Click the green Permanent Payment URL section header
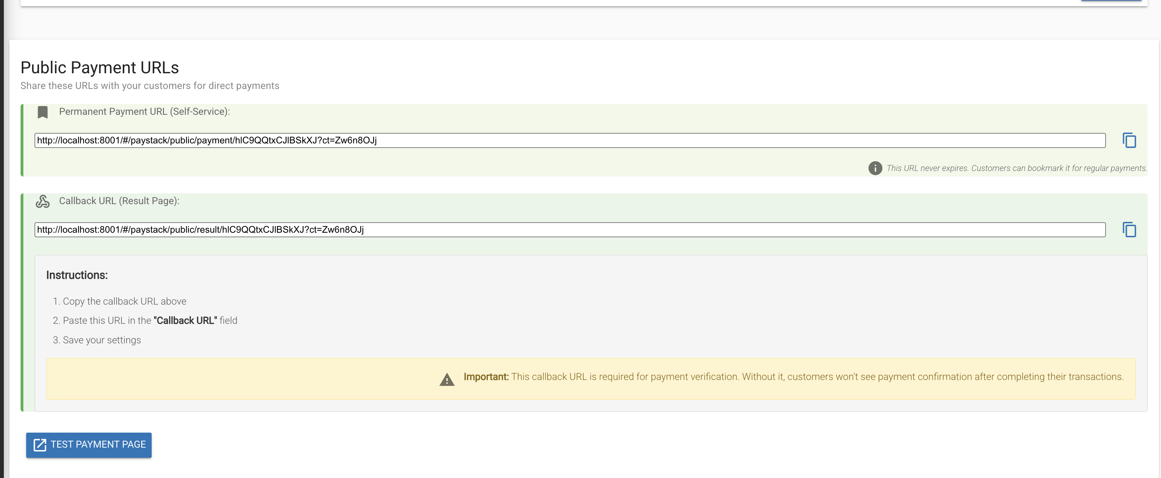Screen dimensions: 1161x478 pyautogui.click(x=145, y=111)
